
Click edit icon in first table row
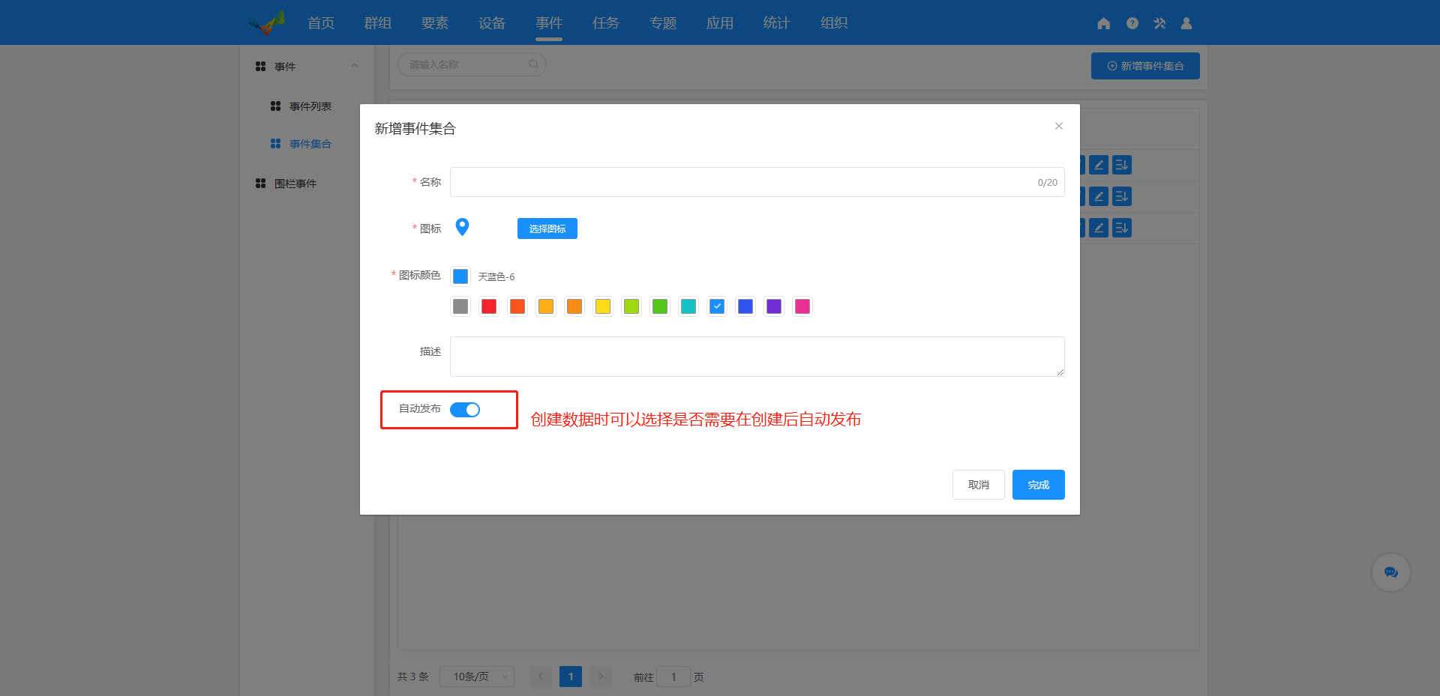1099,165
